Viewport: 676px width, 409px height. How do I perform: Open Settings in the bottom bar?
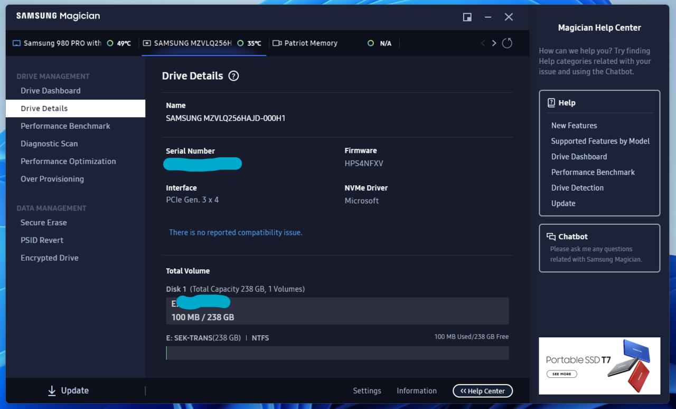(367, 391)
